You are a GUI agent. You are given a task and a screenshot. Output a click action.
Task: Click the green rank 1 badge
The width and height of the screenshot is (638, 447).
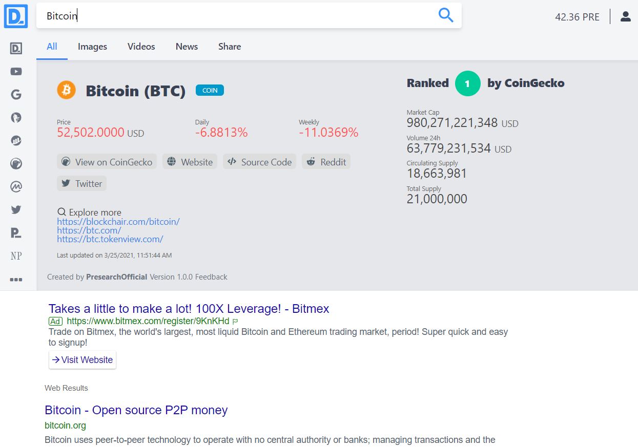(467, 83)
